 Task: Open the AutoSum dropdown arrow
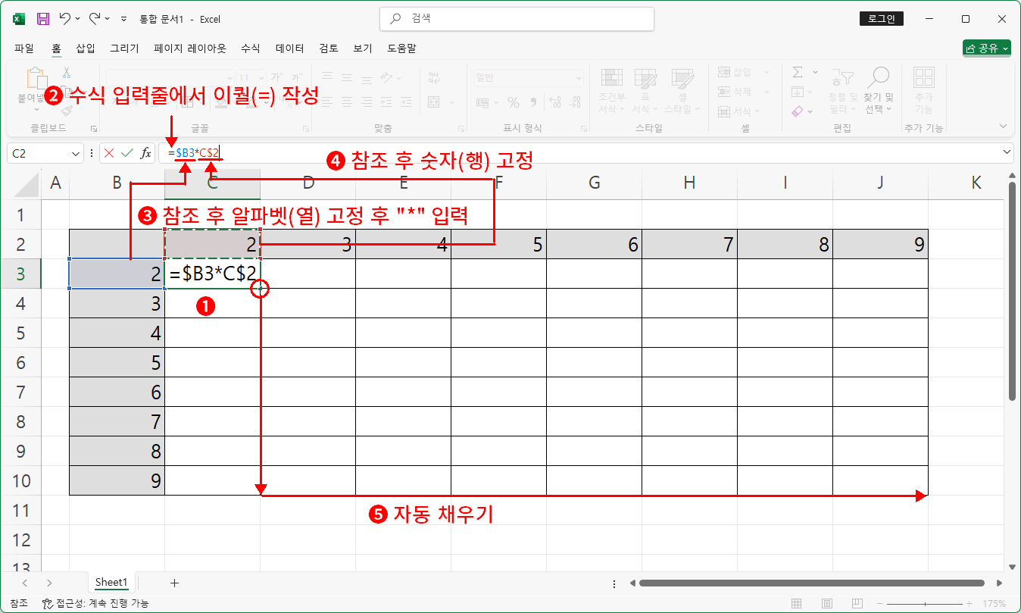pyautogui.click(x=816, y=72)
